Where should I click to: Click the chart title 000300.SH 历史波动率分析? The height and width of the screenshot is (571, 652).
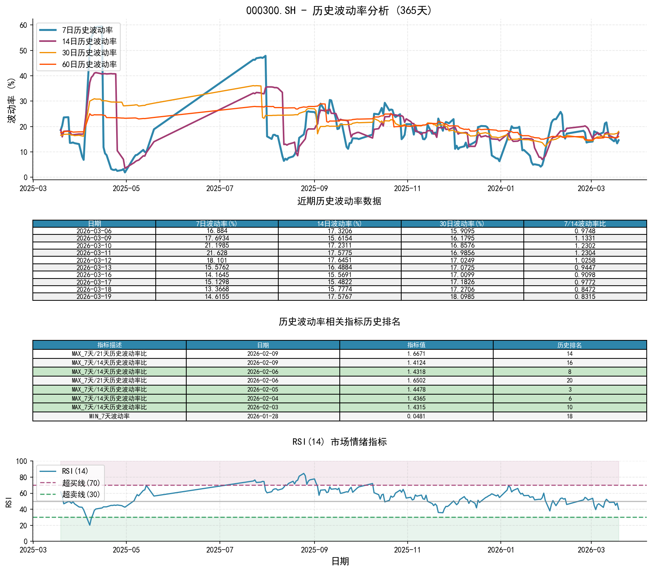[x=339, y=11]
